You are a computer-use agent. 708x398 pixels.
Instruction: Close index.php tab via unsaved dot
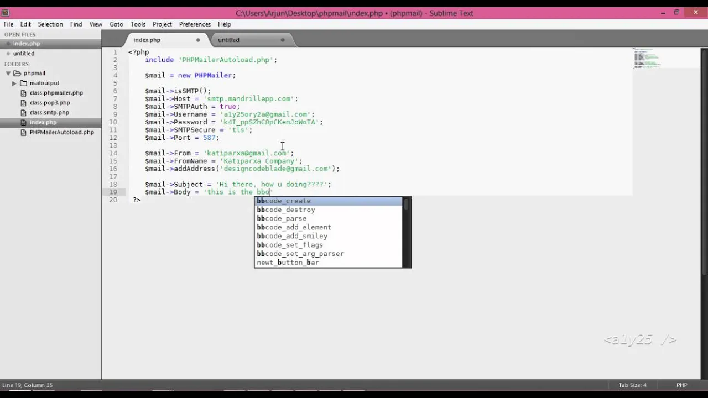pyautogui.click(x=198, y=40)
